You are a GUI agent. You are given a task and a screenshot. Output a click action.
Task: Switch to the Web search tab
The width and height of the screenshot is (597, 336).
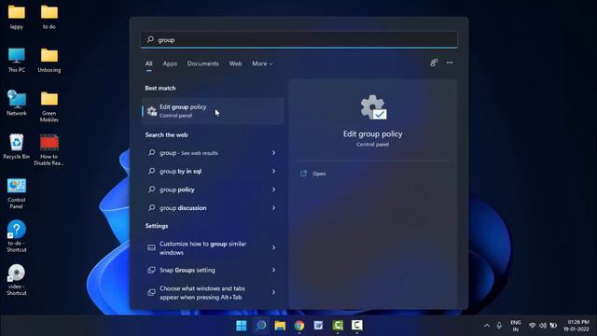pos(235,63)
